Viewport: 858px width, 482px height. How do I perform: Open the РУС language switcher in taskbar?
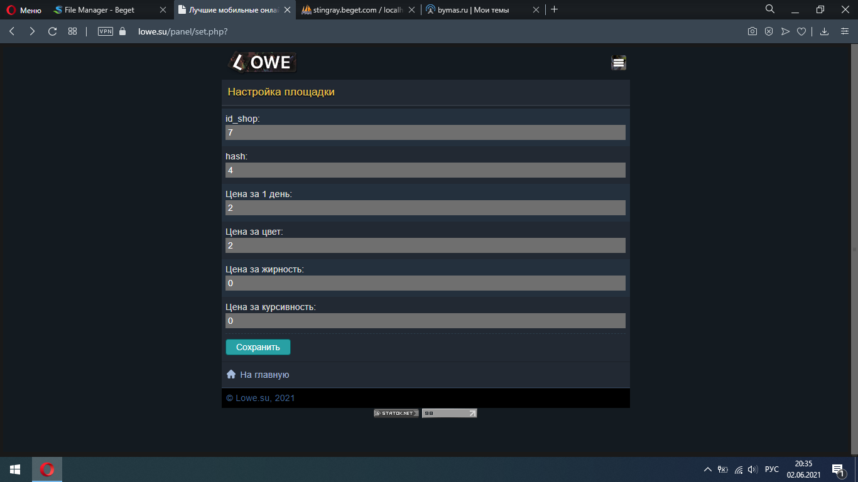[x=771, y=469]
